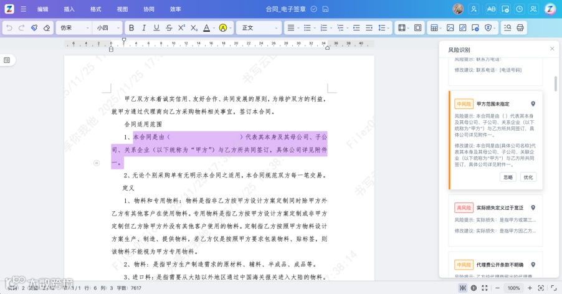562x294 pixels.
Task: Toggle subscript formatting
Action: point(194,27)
